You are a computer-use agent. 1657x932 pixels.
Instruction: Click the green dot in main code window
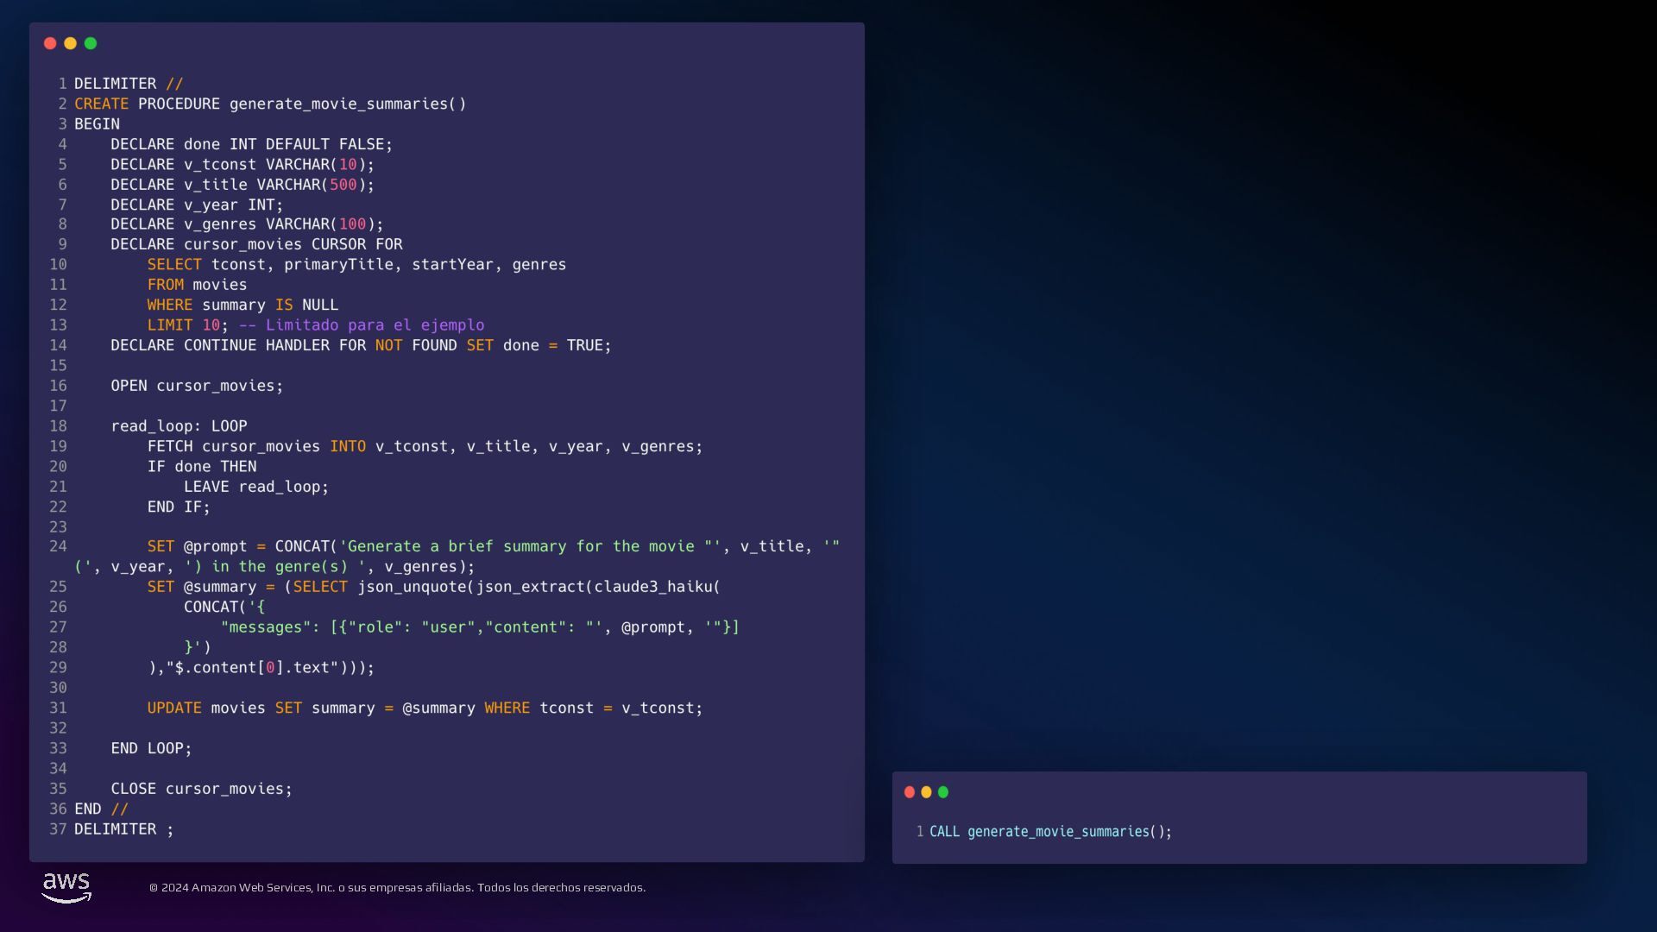[x=91, y=43]
